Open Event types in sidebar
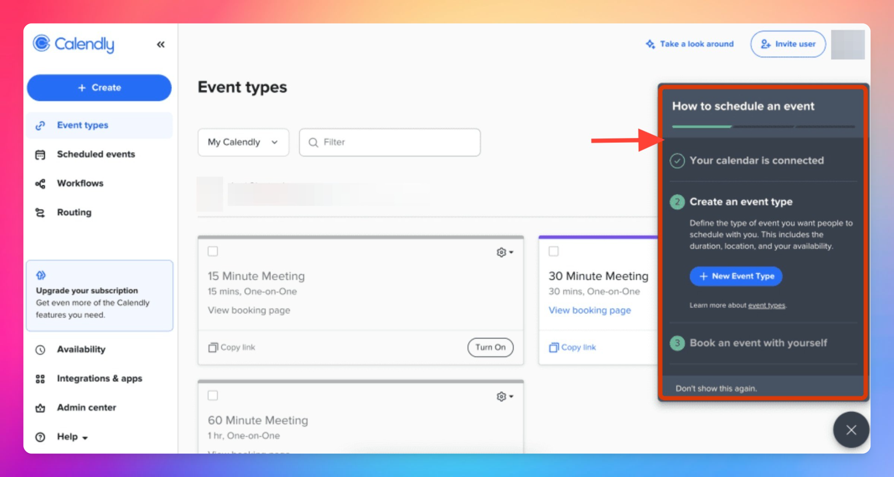The width and height of the screenshot is (894, 477). click(99, 125)
